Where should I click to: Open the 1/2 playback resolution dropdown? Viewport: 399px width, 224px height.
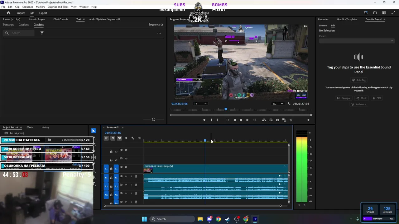pos(278,104)
